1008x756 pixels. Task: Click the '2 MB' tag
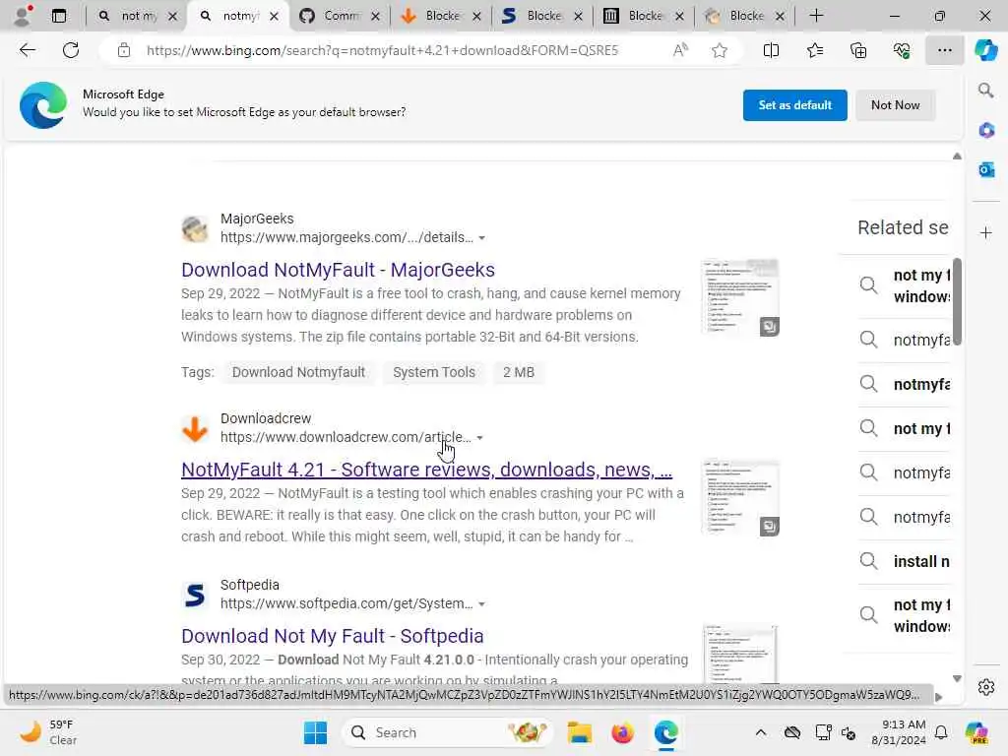tap(518, 372)
